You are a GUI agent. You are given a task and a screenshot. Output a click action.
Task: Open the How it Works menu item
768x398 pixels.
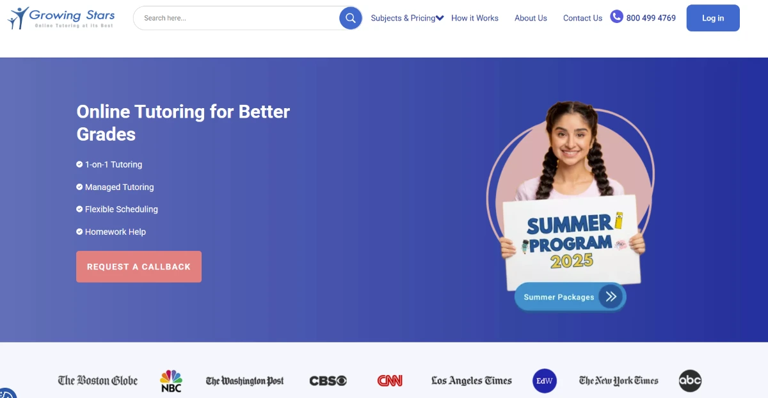click(475, 18)
